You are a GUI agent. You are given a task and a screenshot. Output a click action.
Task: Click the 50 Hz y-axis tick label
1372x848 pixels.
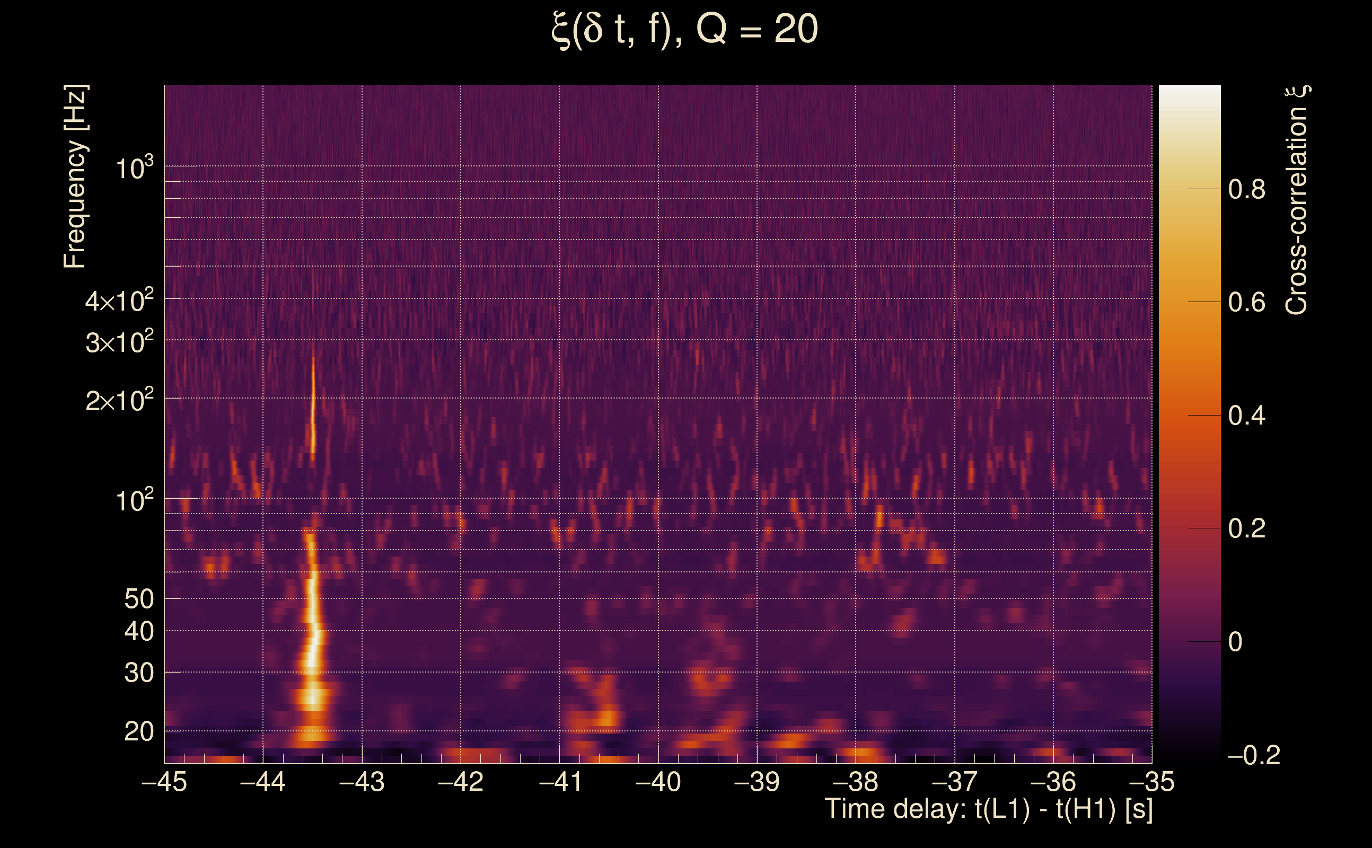(138, 599)
